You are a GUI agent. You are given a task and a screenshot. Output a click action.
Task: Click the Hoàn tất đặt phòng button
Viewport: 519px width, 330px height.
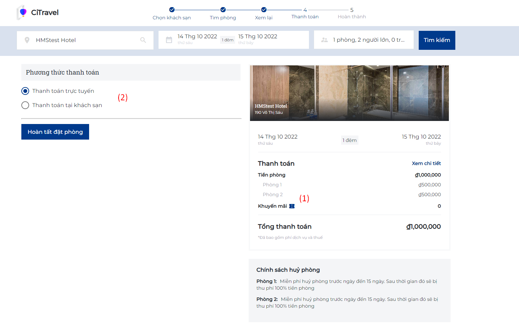[55, 132]
